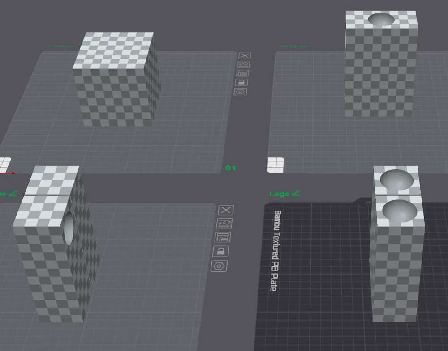Click X icon of the plate below plate 01
This screenshot has width=448, height=351.
(226, 211)
